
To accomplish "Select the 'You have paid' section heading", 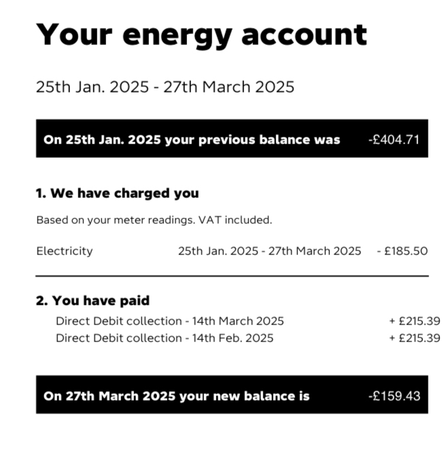I will click(92, 301).
